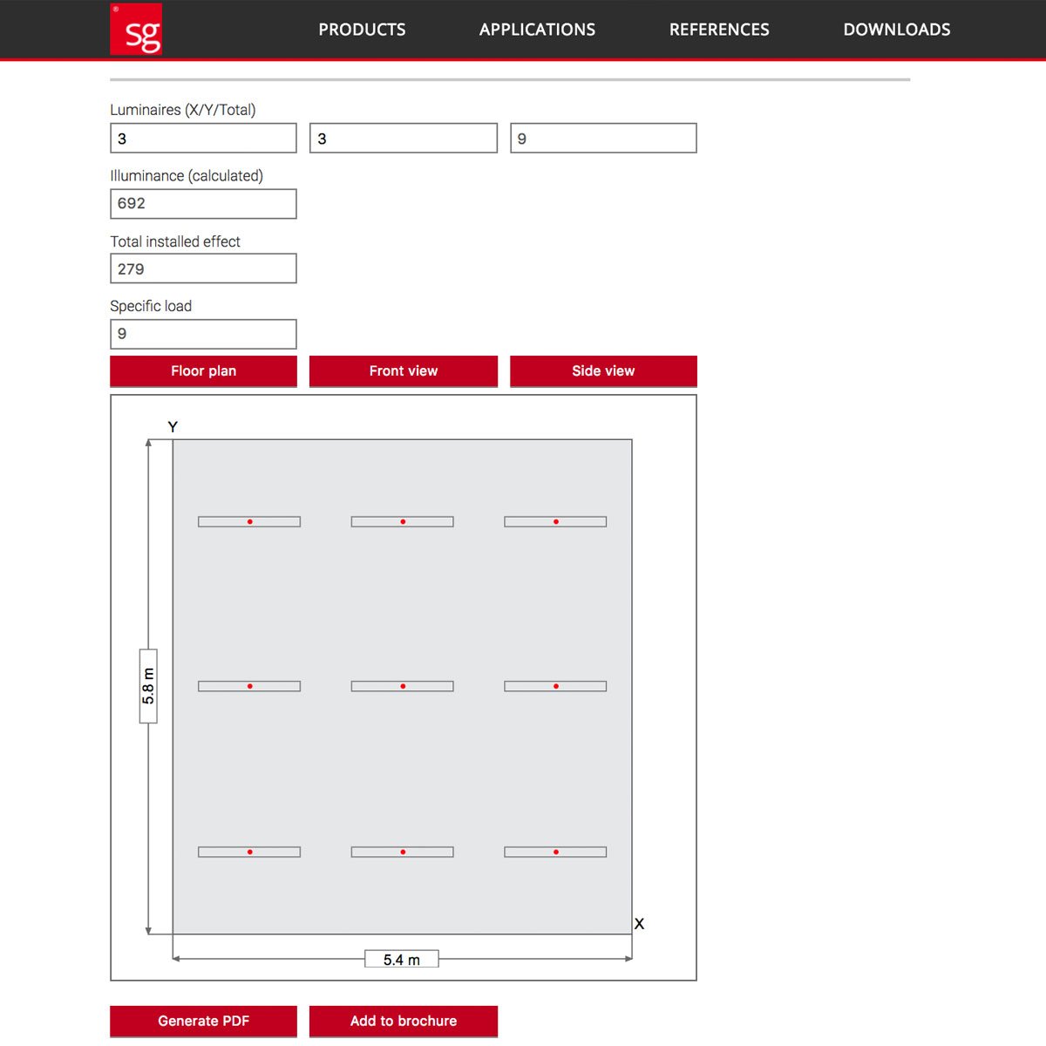Select the middle-right luminaire in floor plan
The image size is (1046, 1046).
(555, 686)
